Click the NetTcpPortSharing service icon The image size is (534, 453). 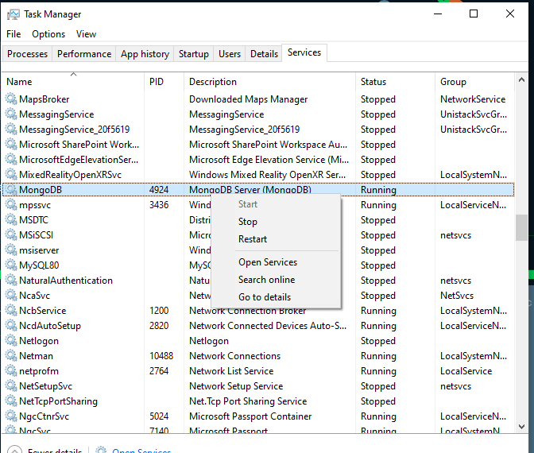pos(11,401)
